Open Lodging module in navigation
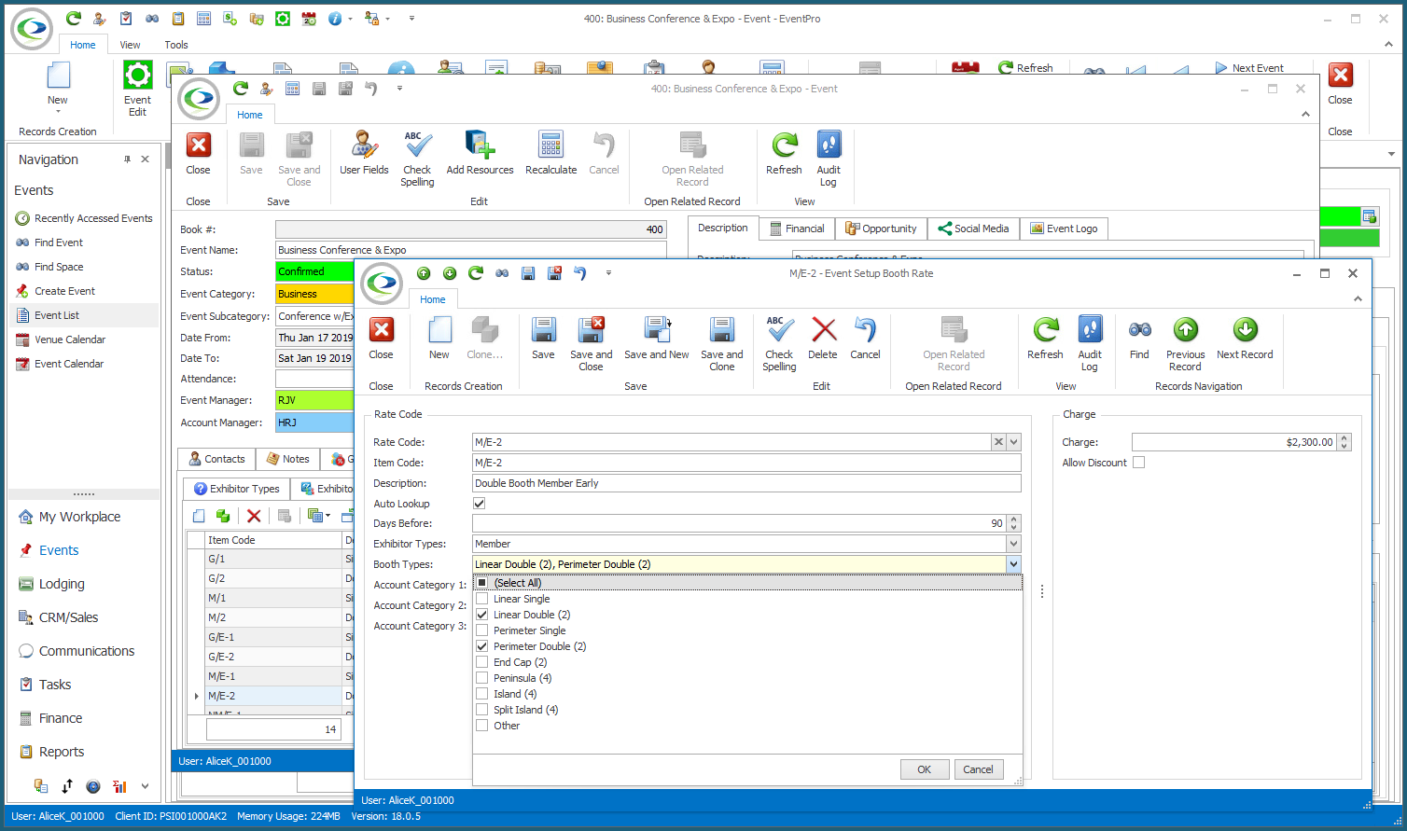Screen dimensions: 1407x831 click(x=62, y=584)
